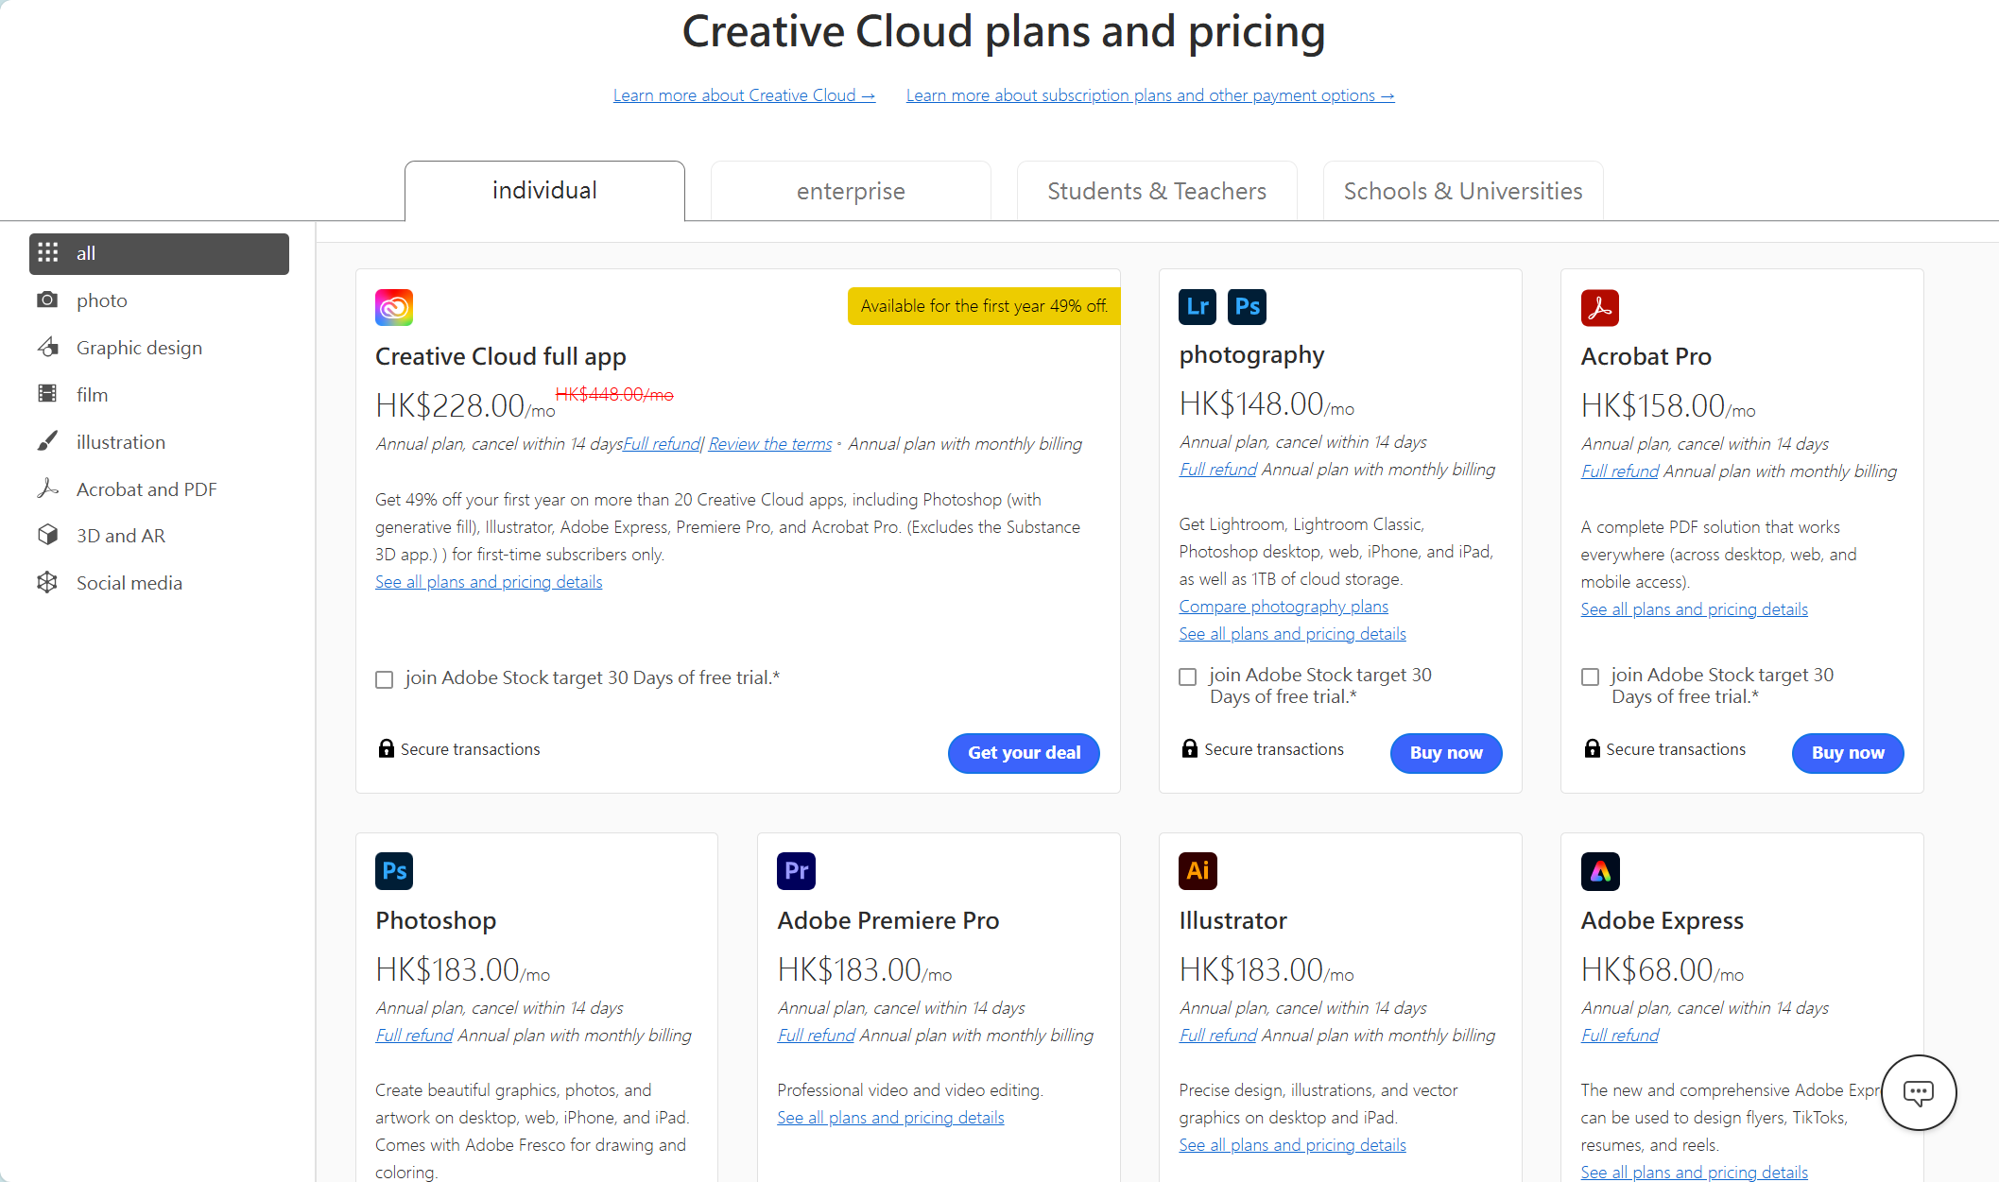
Task: Click lock icon in Acrobat Pro card
Action: point(1592,748)
